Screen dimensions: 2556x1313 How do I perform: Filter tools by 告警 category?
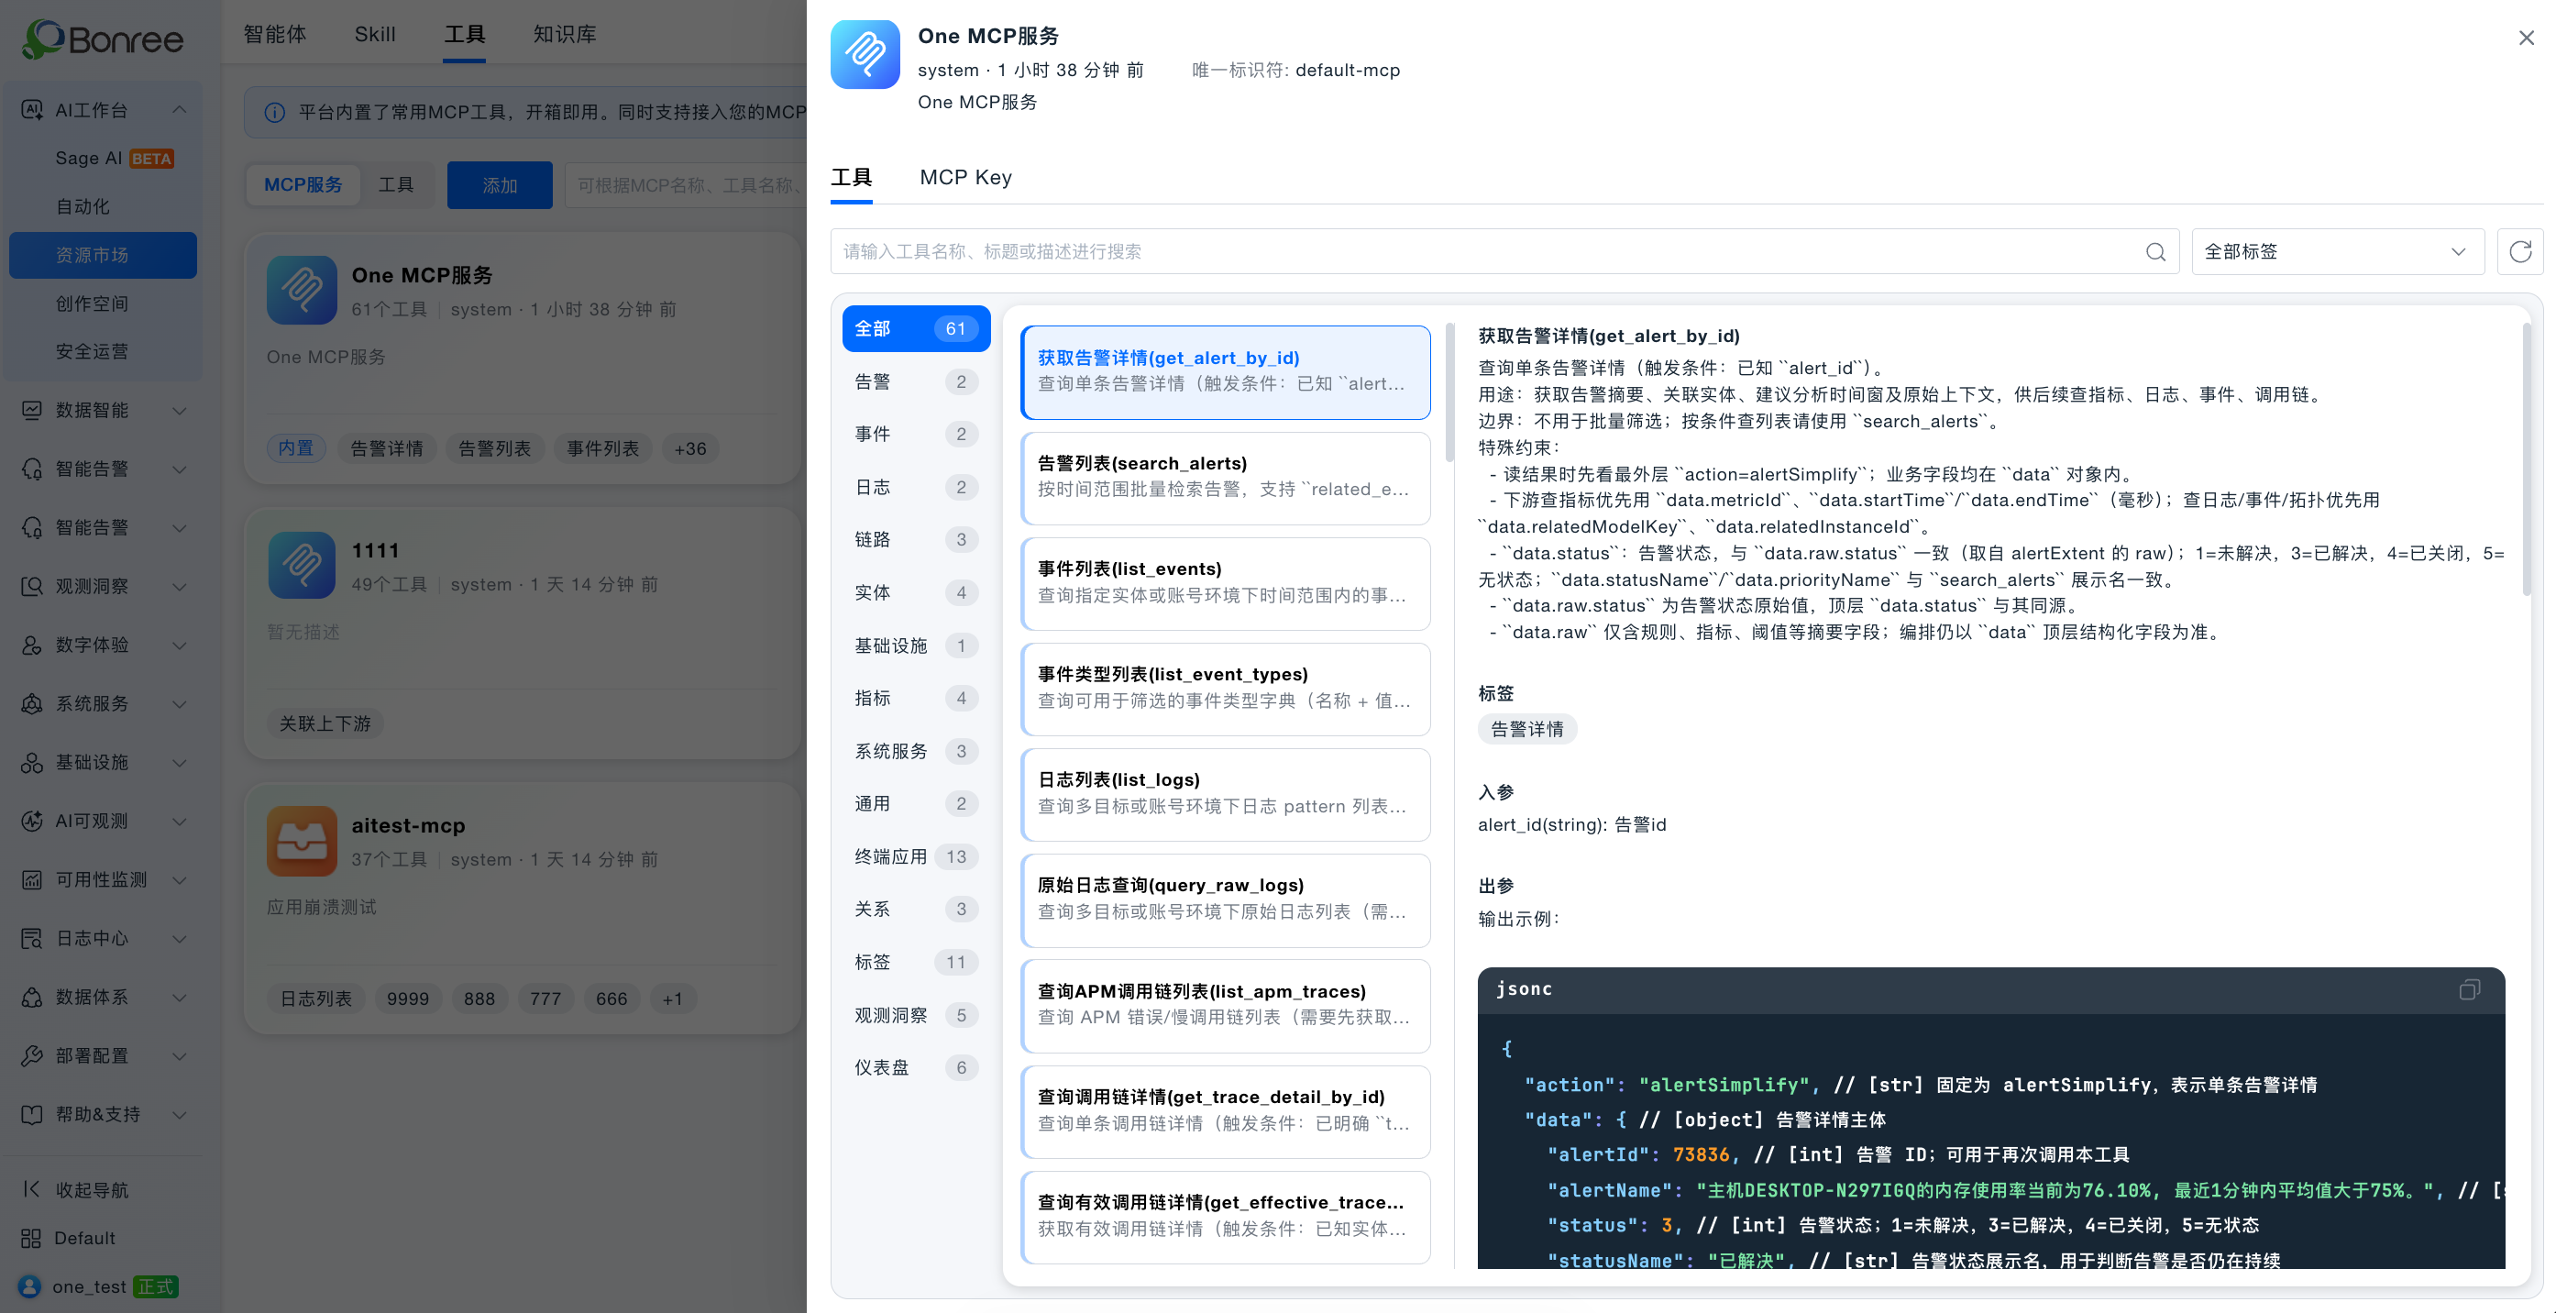pos(916,382)
